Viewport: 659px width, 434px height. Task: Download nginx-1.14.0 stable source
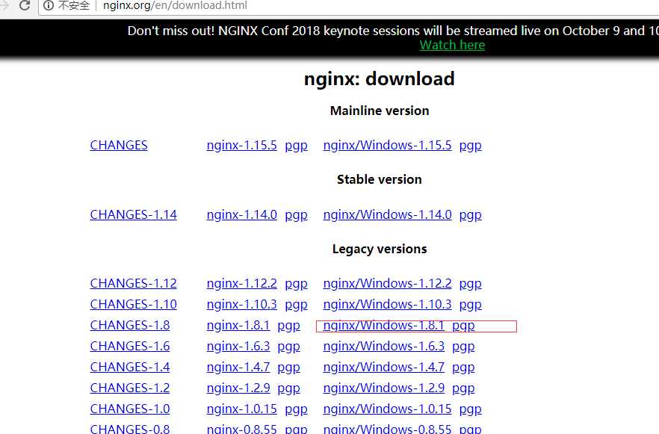[241, 214]
